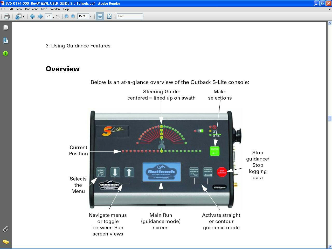
Task: Go to the next page
Action: (x=40, y=16)
